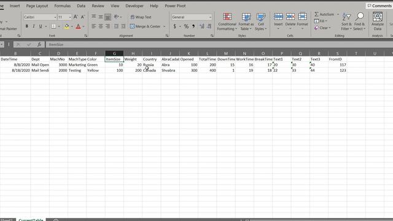Open Cell Styles gallery
Image resolution: width=393 pixels, height=221 pixels.
[x=261, y=22]
